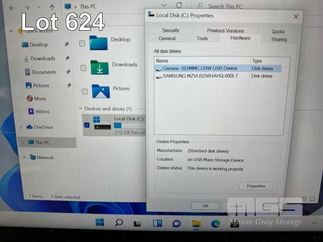Viewport: 323px width, 242px height.
Task: Uncheck the Local Disk (C:) checkbox
Action: point(87,125)
